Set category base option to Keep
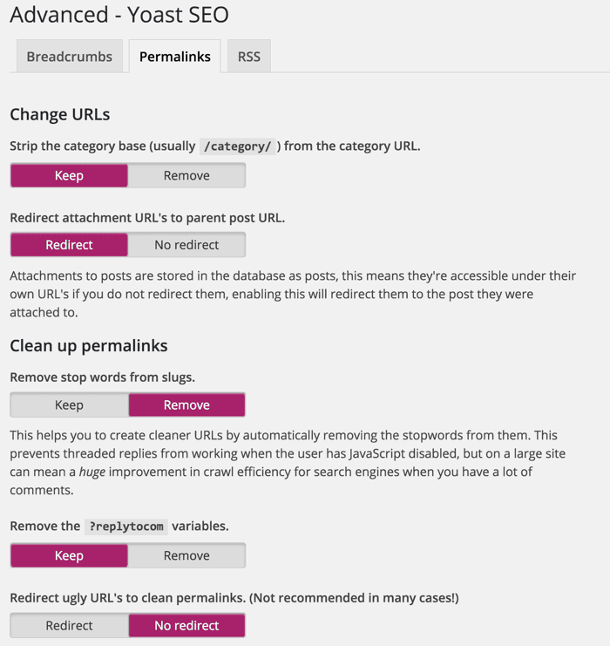 [x=69, y=175]
